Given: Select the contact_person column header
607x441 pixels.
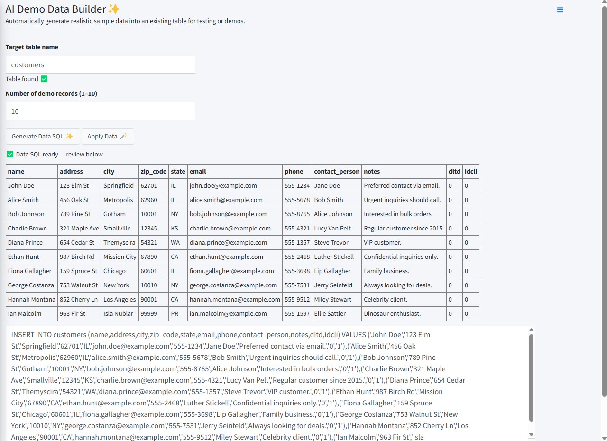Looking at the screenshot, I should [336, 172].
